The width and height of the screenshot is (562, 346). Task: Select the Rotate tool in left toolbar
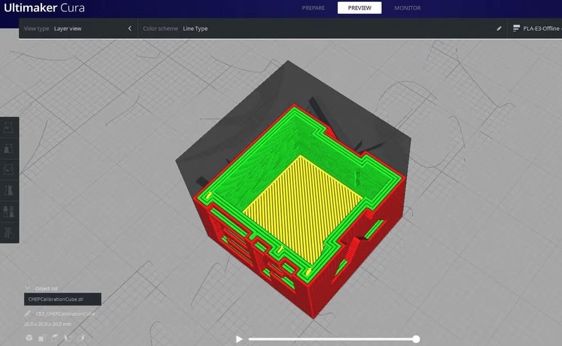(8, 170)
